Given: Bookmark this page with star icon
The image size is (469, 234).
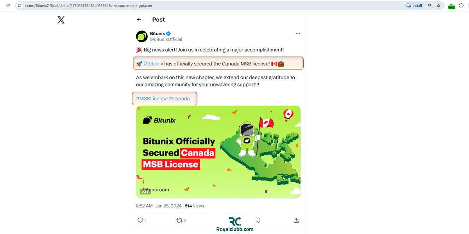Looking at the screenshot, I should click(x=439, y=5).
